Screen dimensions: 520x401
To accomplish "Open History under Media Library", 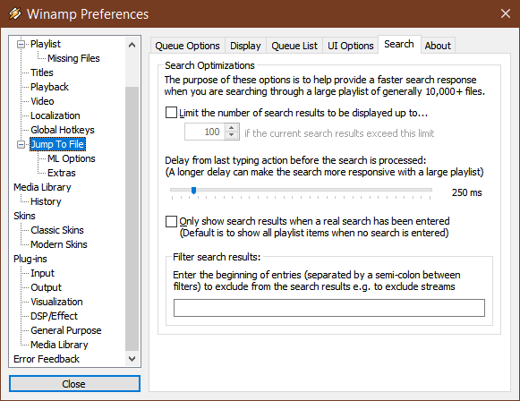I will 46,201.
